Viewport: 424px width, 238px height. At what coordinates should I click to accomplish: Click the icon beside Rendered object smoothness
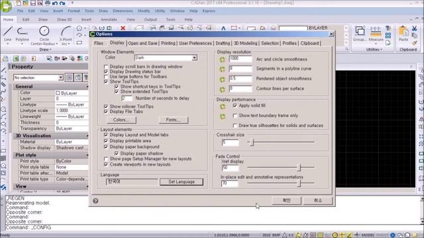point(223,79)
